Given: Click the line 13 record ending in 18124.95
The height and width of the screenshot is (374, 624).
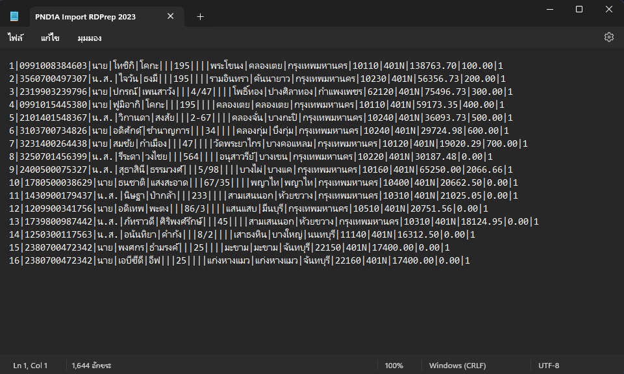Looking at the screenshot, I should [x=260, y=221].
